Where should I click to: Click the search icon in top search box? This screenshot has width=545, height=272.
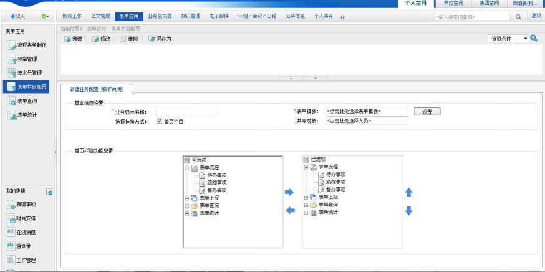click(x=518, y=17)
